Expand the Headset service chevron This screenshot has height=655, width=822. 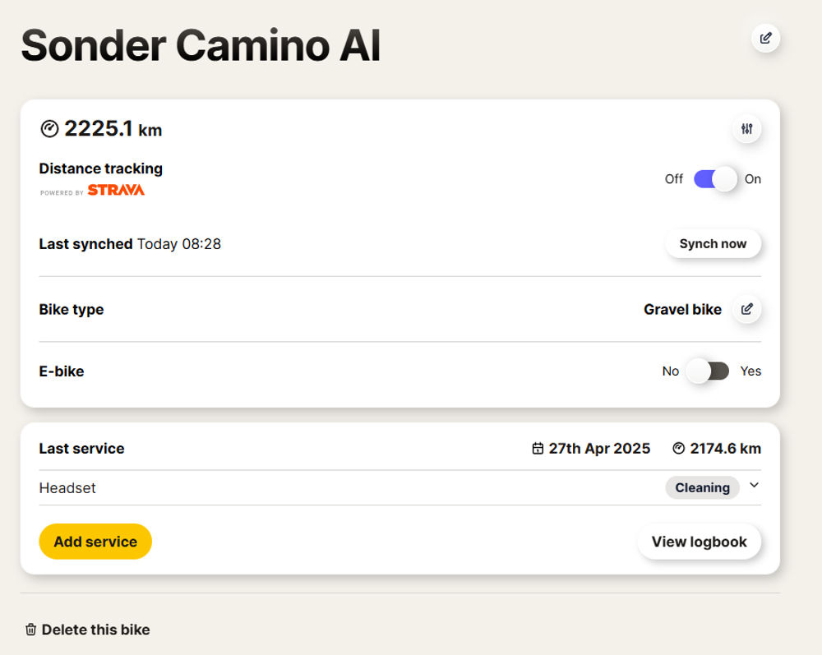click(x=754, y=485)
